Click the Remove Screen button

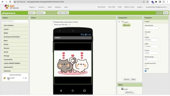pos(51,13)
